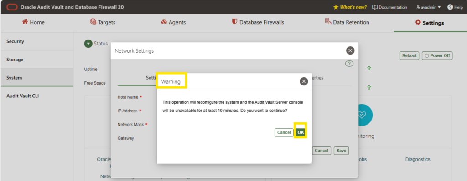Open What's new star link

pyautogui.click(x=350, y=7)
